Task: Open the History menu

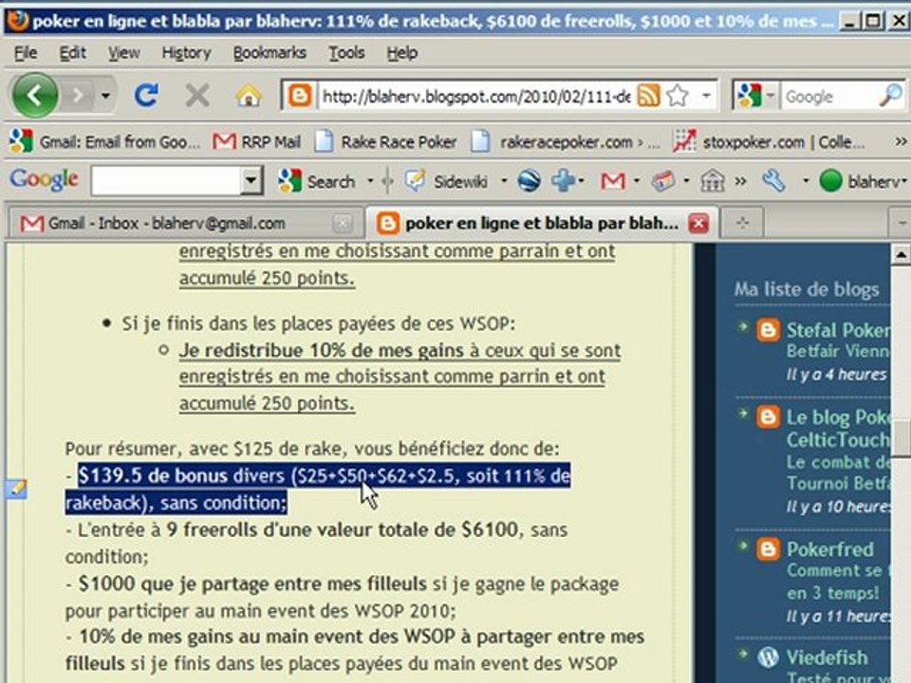Action: pos(186,53)
